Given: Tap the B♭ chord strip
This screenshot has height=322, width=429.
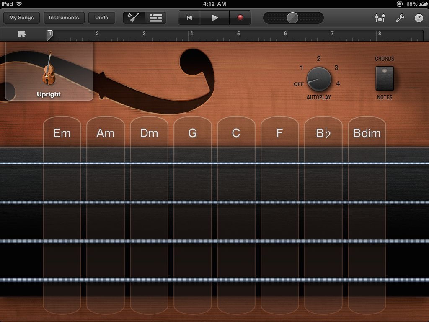Looking at the screenshot, I should (323, 215).
